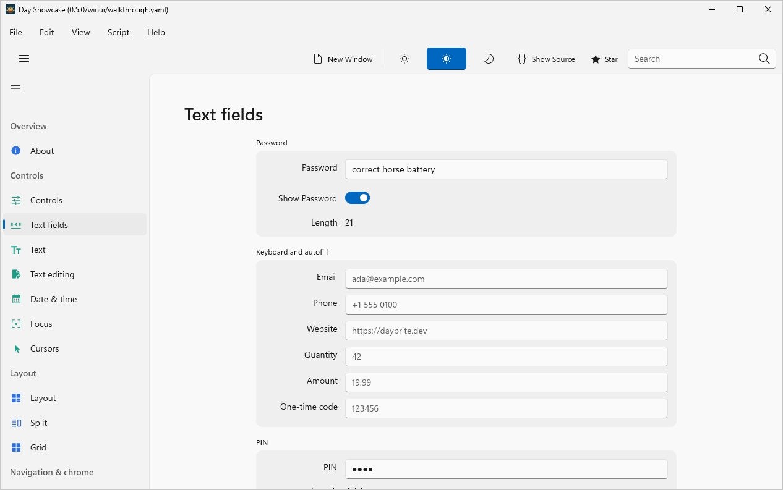
Task: Open the Edit menu
Action: [x=47, y=32]
